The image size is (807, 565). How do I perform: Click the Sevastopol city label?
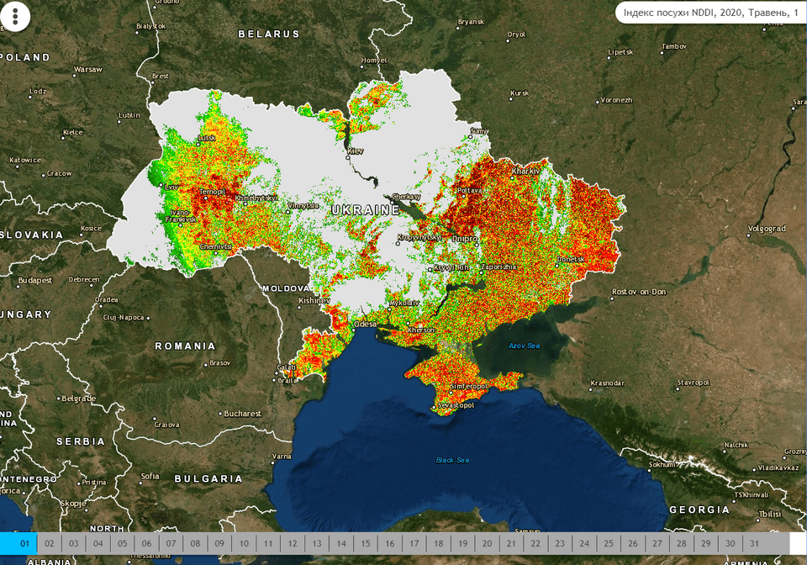pyautogui.click(x=456, y=405)
